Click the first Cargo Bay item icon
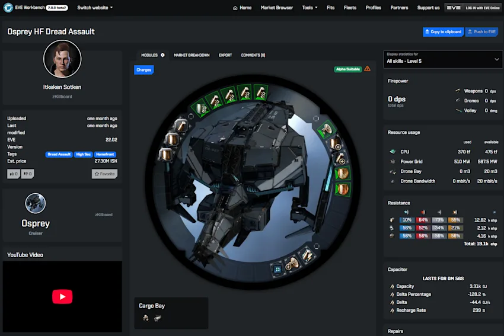 (146, 318)
